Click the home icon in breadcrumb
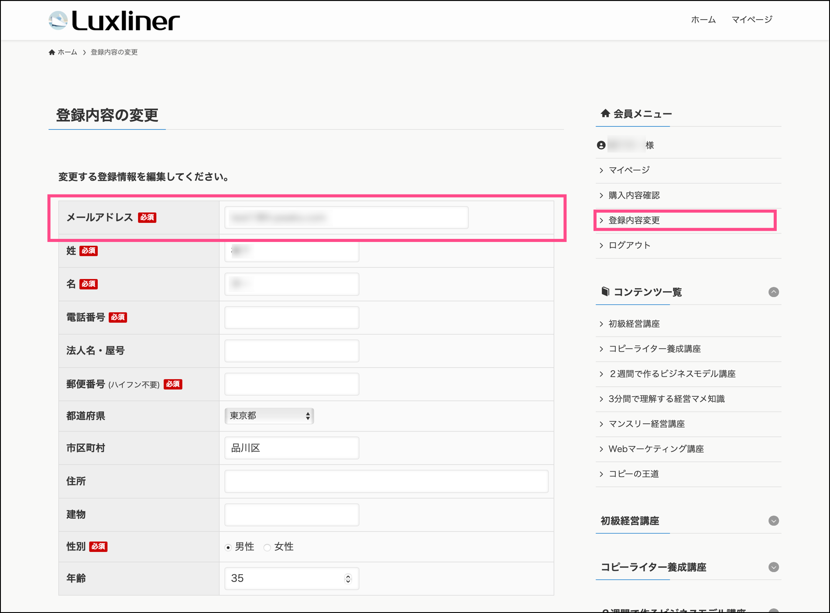The height and width of the screenshot is (613, 830). 52,52
